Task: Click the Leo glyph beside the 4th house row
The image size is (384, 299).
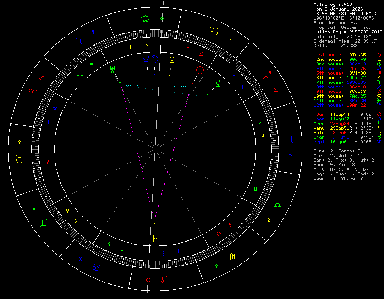Action: [x=379, y=69]
